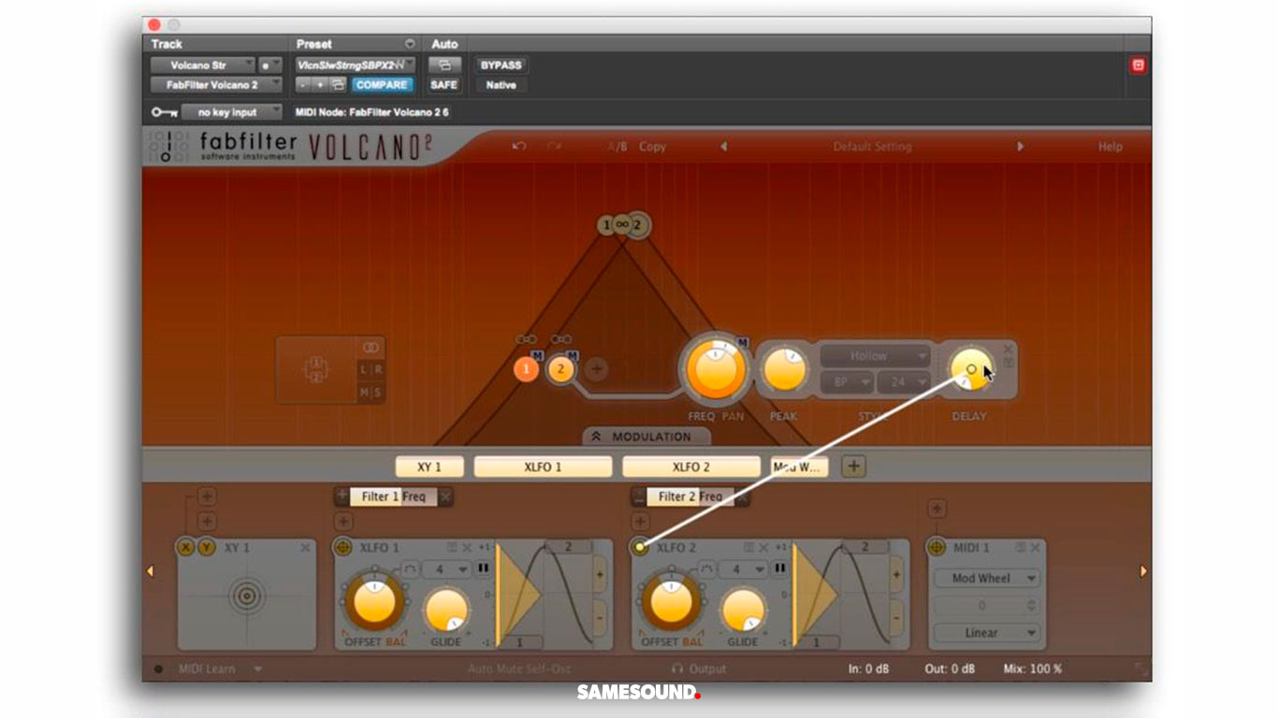Remove the MIDI 1 modulation source
The height and width of the screenshot is (718, 1278).
(1037, 548)
